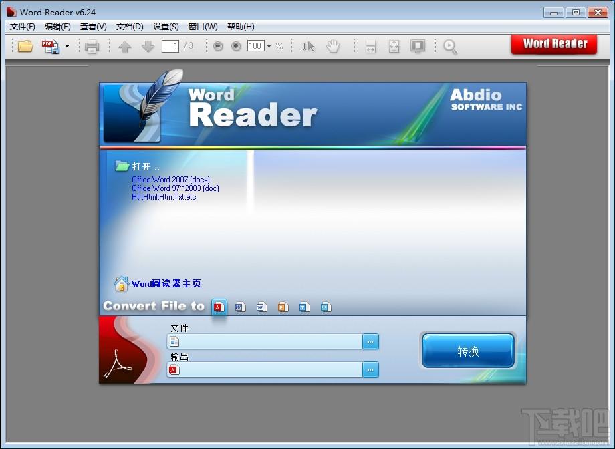Click the 转换 convert button
Viewport: 615px width, 449px height.
pos(468,351)
